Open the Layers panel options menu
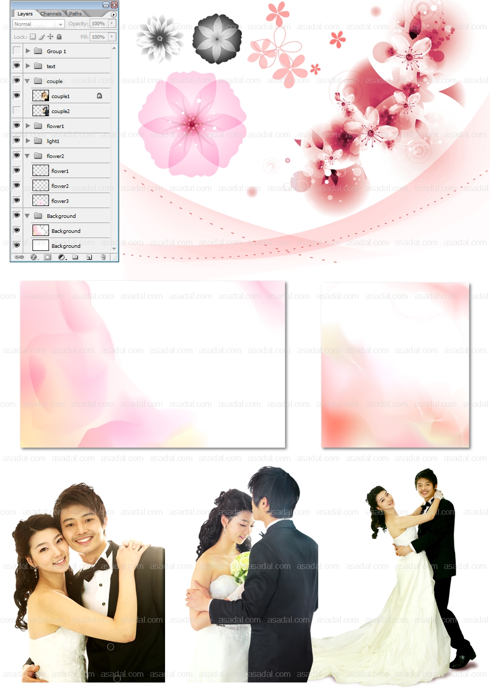Screen dimensions: 490x697 [113, 14]
